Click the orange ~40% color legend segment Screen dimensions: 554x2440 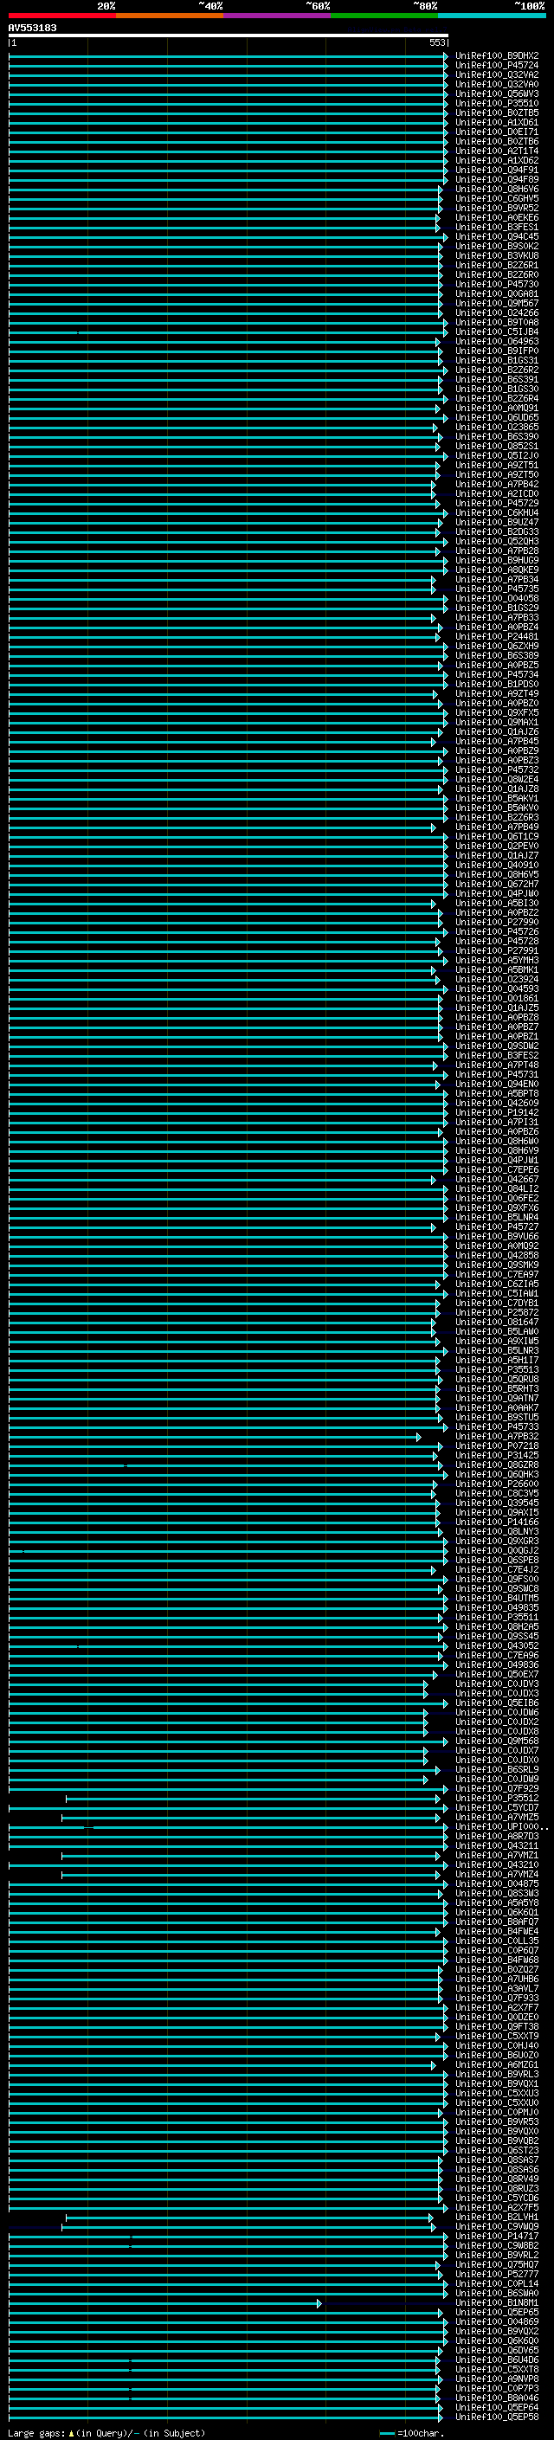click(171, 16)
